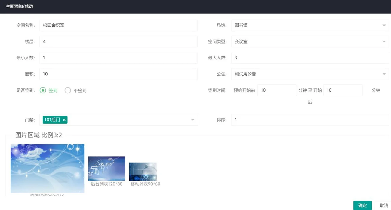This screenshot has height=210, width=391.
Task: Click the 排序 input field
Action: [x=310, y=120]
